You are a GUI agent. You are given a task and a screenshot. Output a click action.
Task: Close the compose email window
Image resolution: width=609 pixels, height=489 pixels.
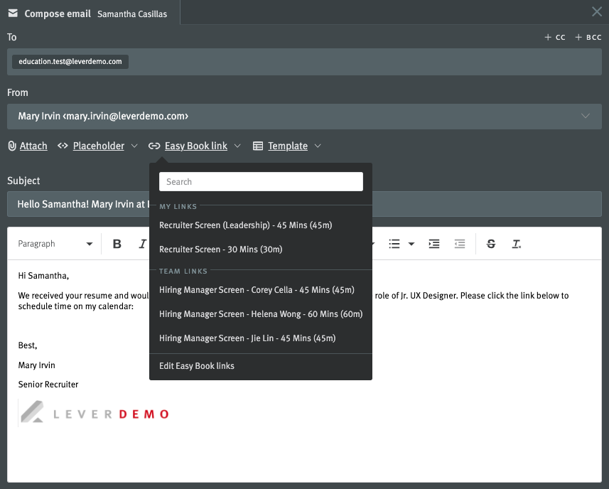point(597,11)
